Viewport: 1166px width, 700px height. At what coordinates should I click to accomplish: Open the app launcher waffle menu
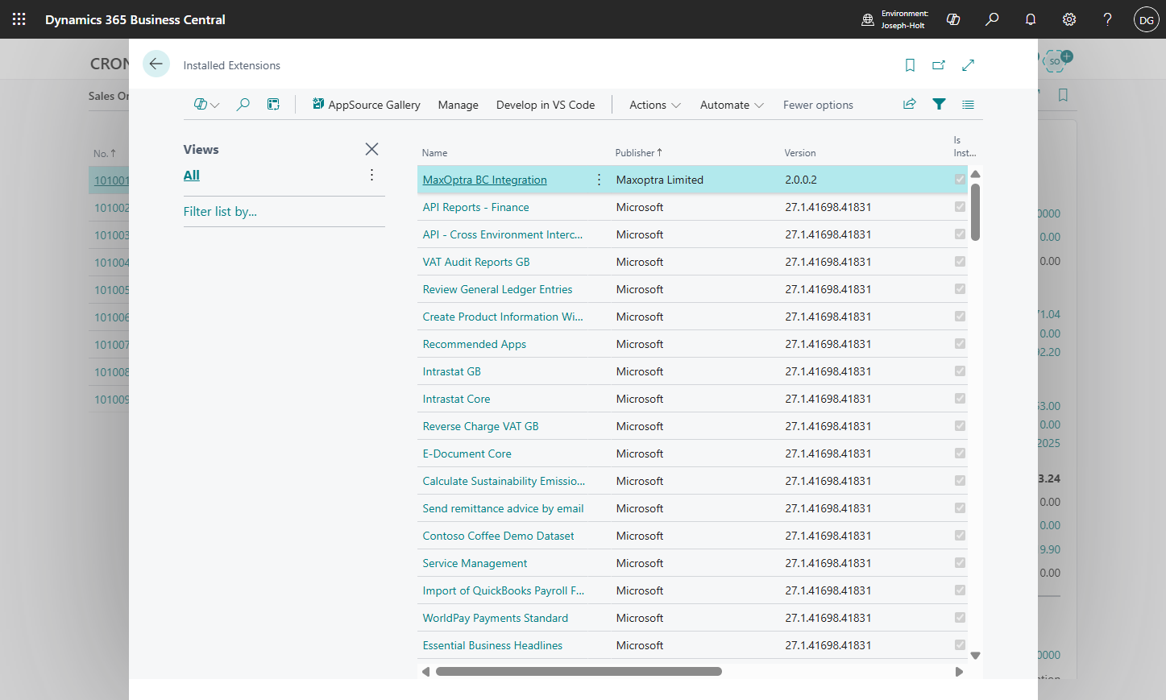pos(19,19)
